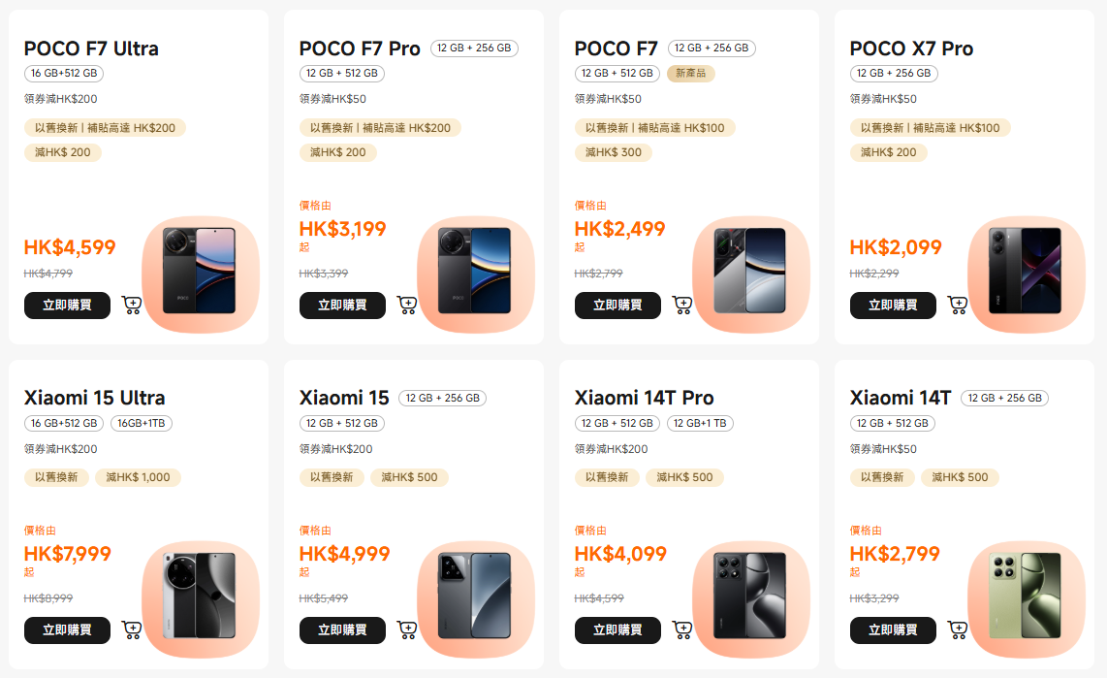The height and width of the screenshot is (678, 1107).
Task: Click the add-to-cart icon for POCO X7 Pro
Action: tap(958, 305)
